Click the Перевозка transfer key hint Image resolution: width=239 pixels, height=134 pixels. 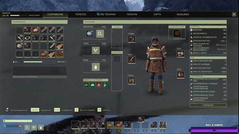(x=63, y=110)
